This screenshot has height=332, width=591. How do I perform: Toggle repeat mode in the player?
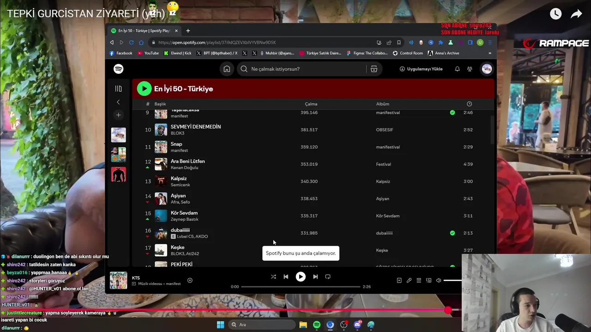pos(328,277)
